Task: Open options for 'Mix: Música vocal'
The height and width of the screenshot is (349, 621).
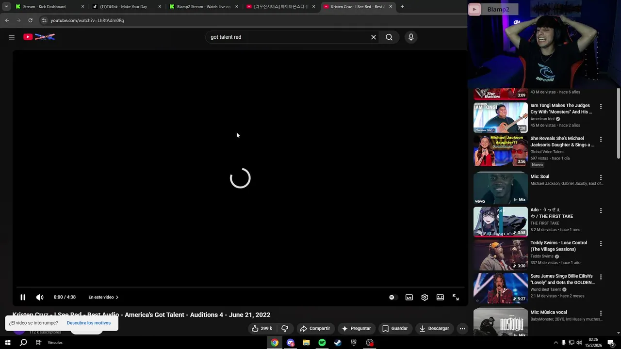Action: [x=601, y=313]
